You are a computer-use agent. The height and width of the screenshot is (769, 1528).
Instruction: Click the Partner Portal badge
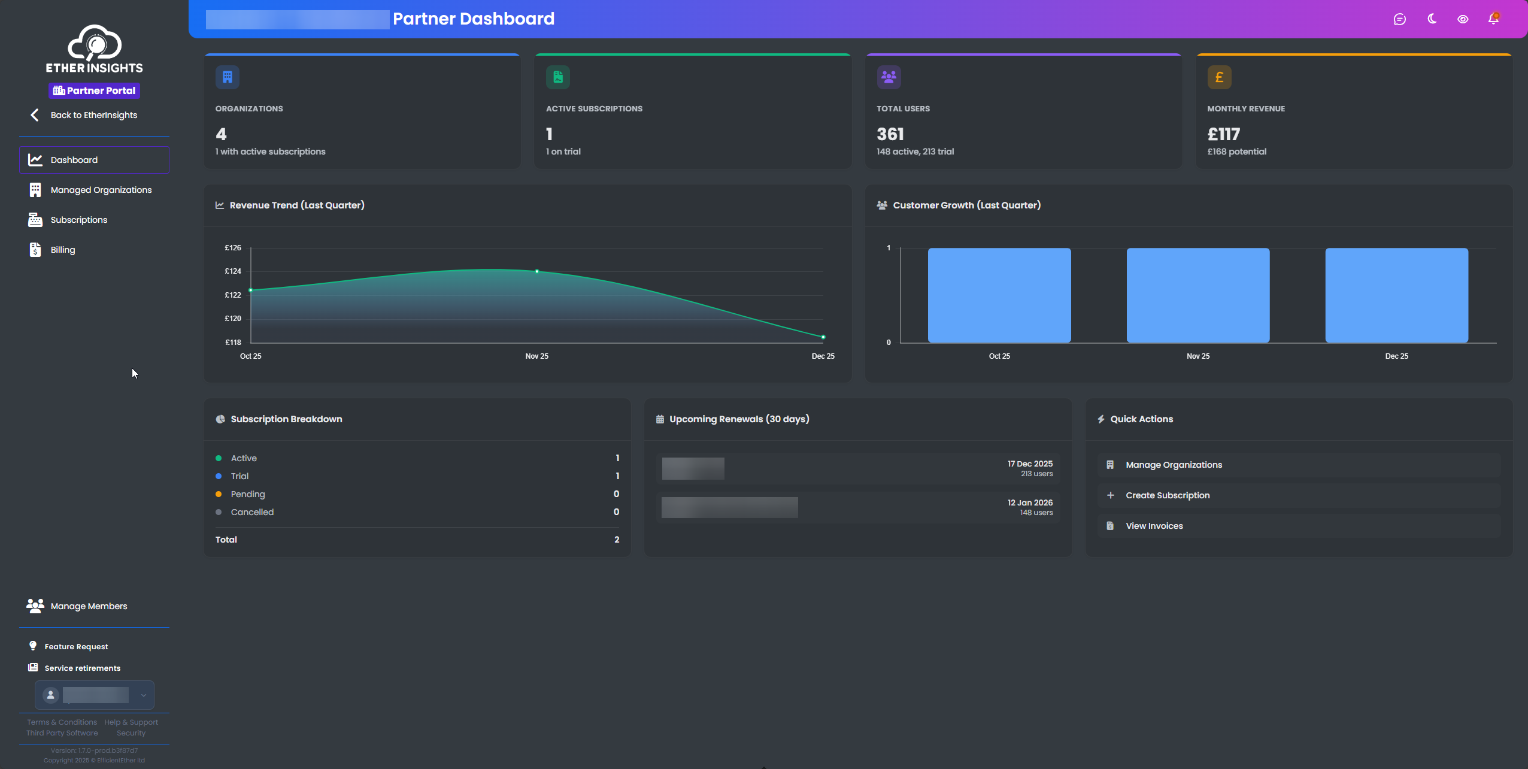[x=95, y=90]
